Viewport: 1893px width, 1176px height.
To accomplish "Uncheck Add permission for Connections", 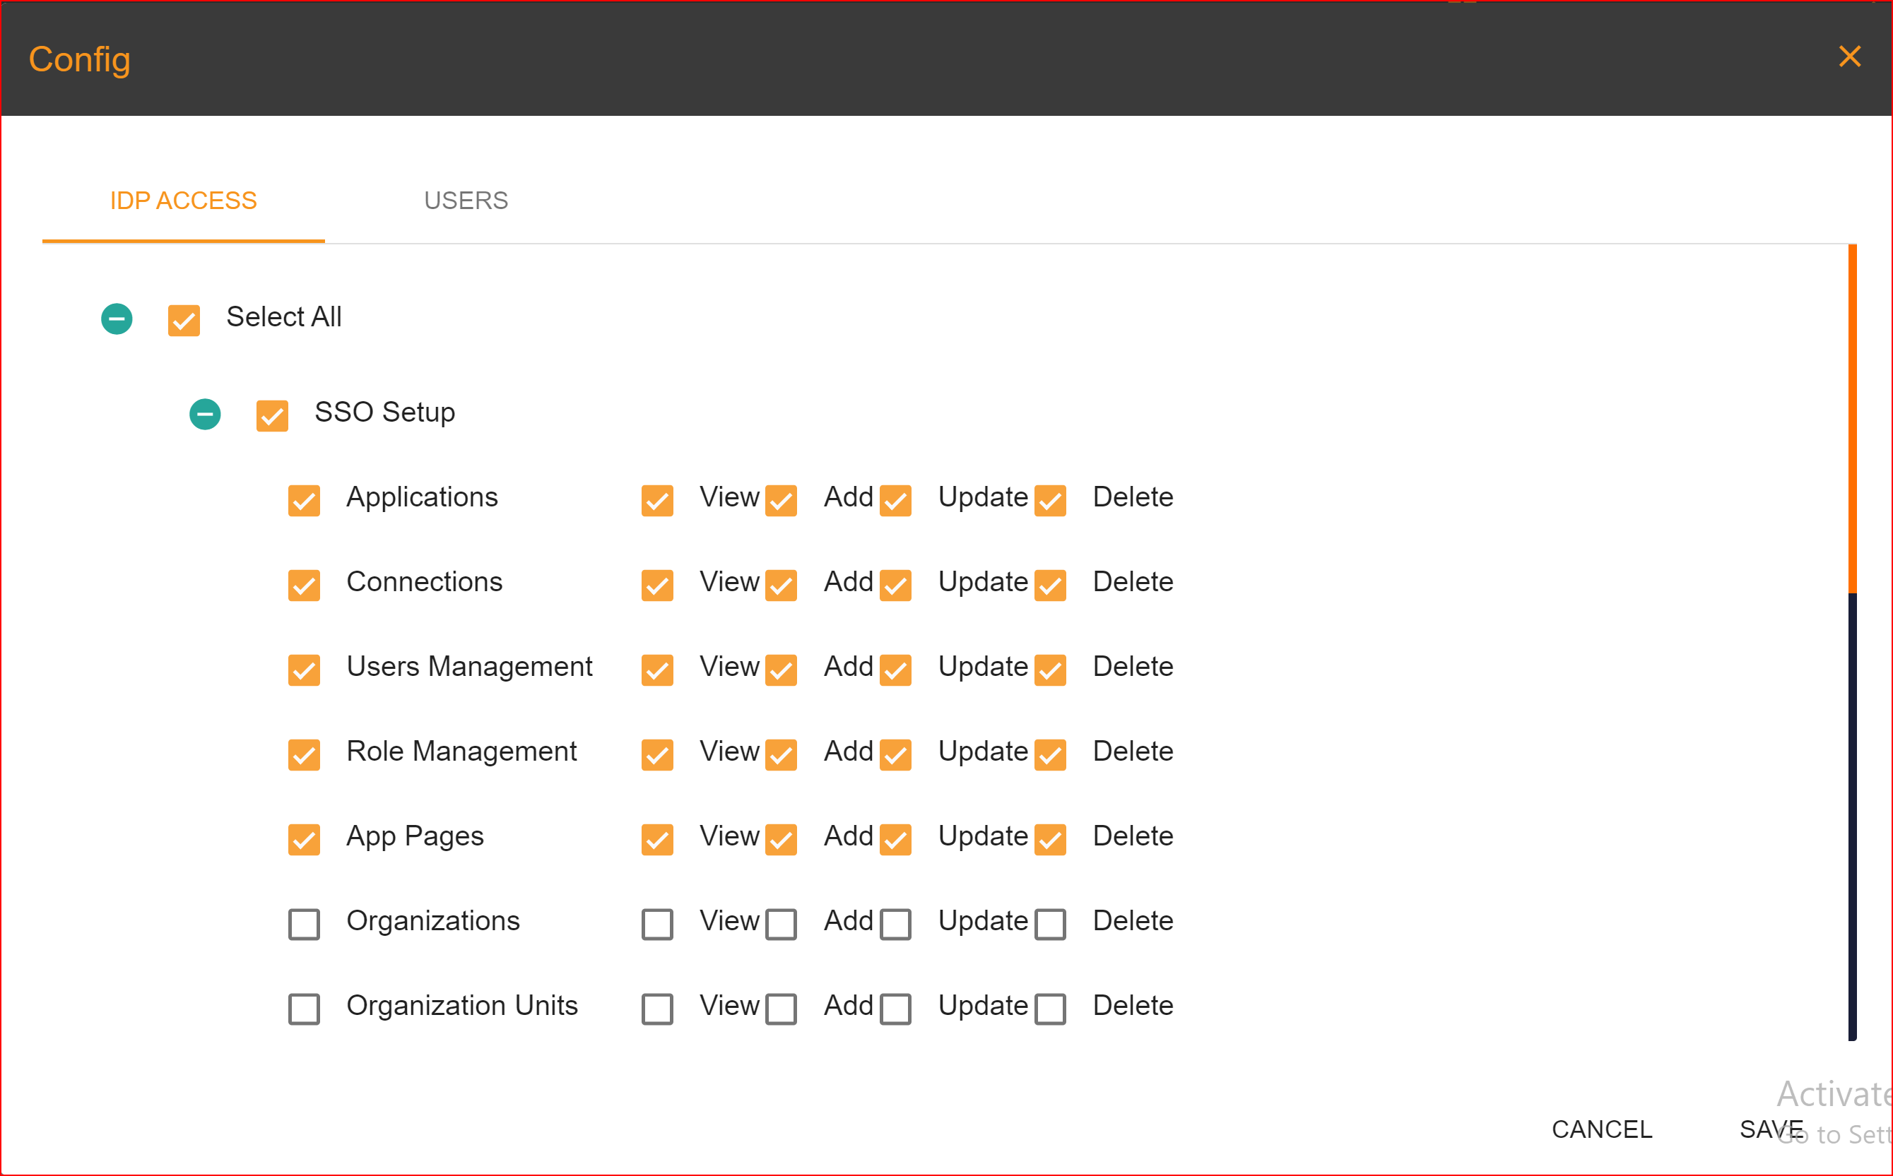I will (782, 585).
